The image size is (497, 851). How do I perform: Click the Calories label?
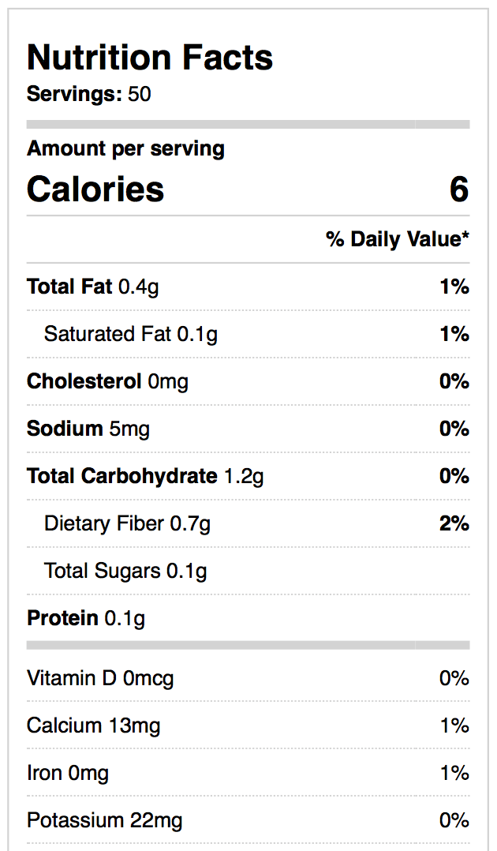(95, 189)
